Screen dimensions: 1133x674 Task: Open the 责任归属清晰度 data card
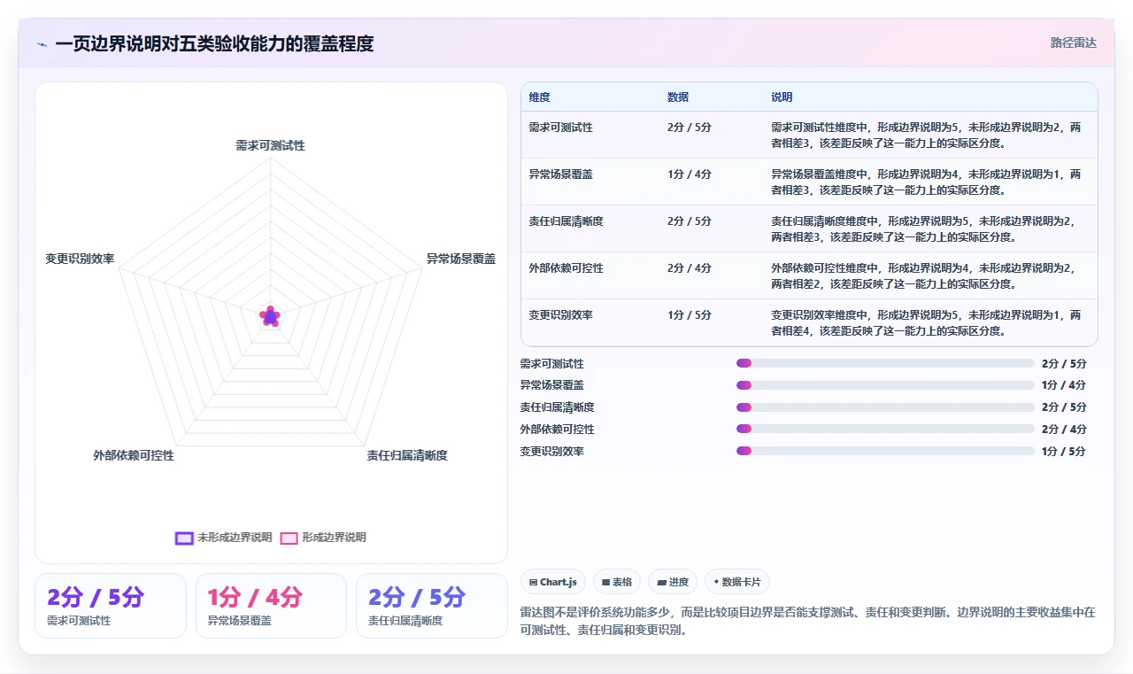pos(432,606)
